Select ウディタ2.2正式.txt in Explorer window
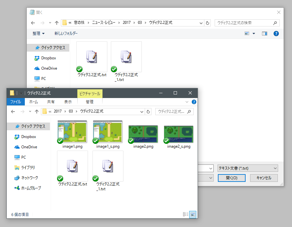The height and width of the screenshot is (227, 292). pyautogui.click(x=73, y=169)
